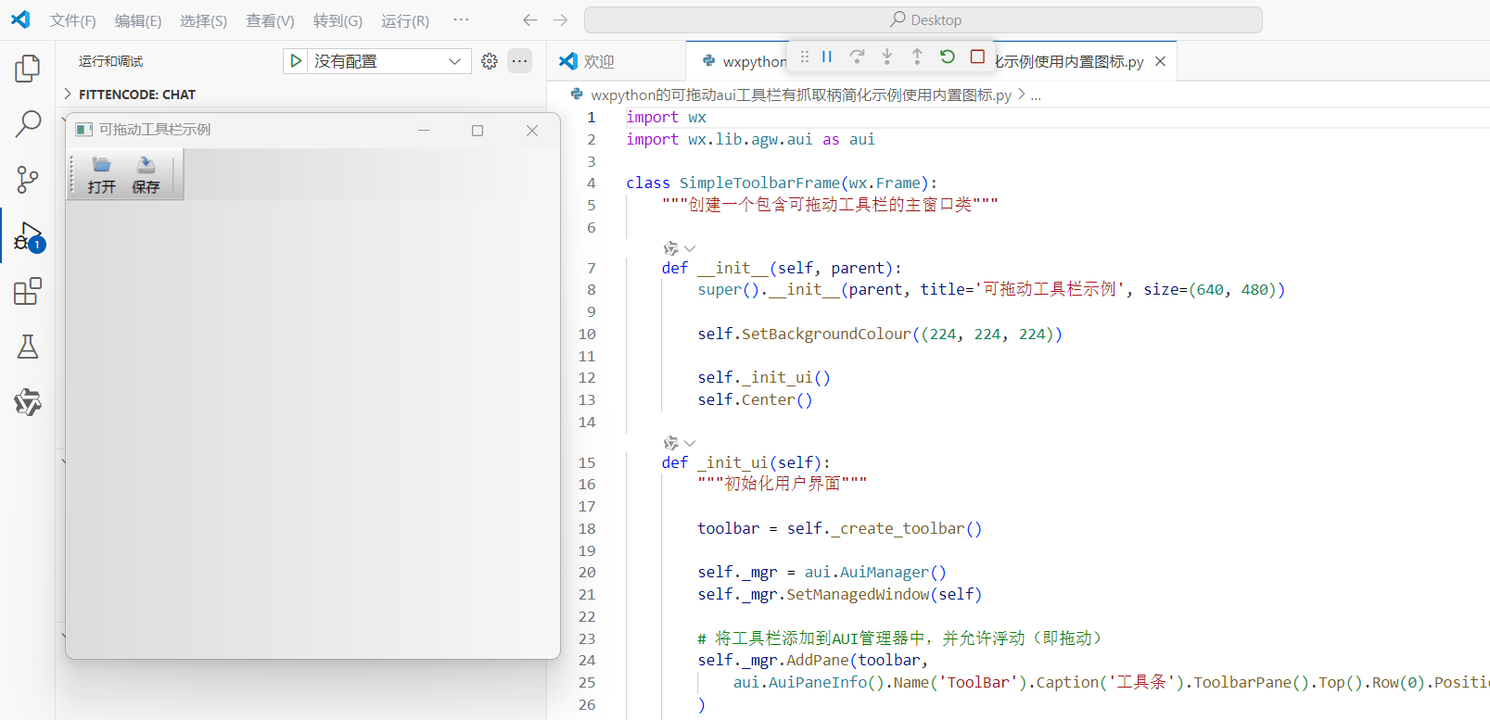
Task: Pause the debug session
Action: [x=827, y=57]
